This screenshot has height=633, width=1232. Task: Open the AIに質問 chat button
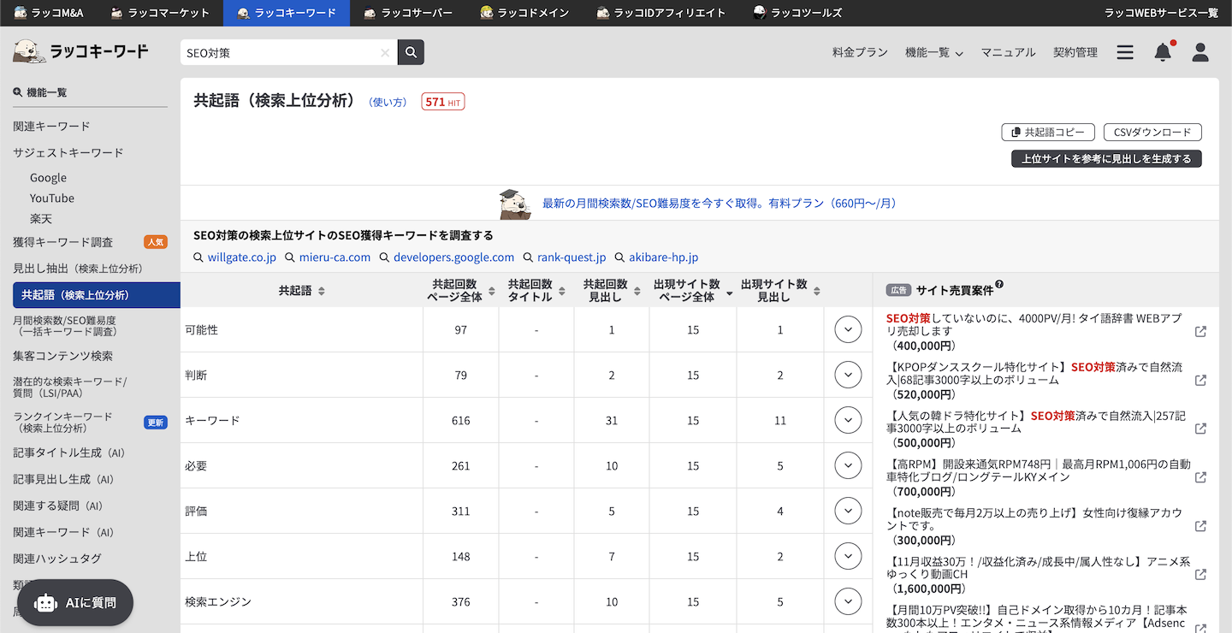tap(75, 602)
